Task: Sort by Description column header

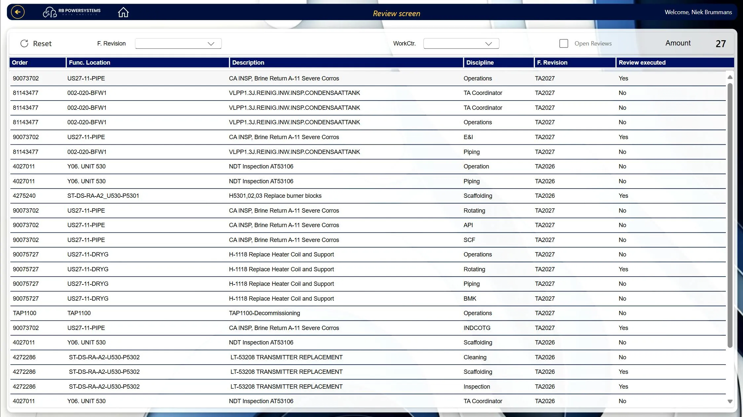Action: [x=346, y=63]
